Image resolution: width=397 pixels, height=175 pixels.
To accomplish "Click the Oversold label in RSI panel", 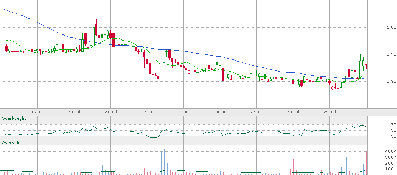I will (11, 143).
